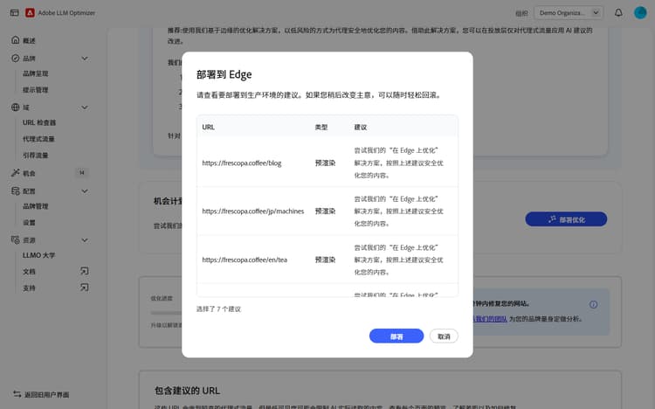Viewport: 655px width, 409px height.
Task: Click the 类型 column header
Action: [321, 127]
